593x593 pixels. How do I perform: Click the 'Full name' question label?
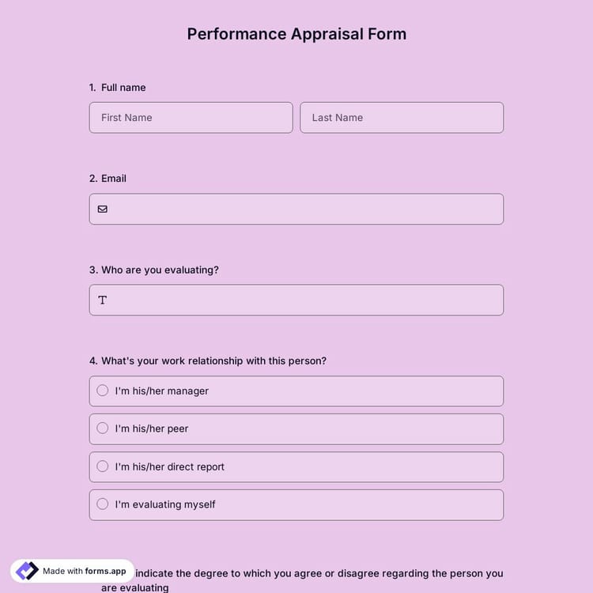coord(123,88)
